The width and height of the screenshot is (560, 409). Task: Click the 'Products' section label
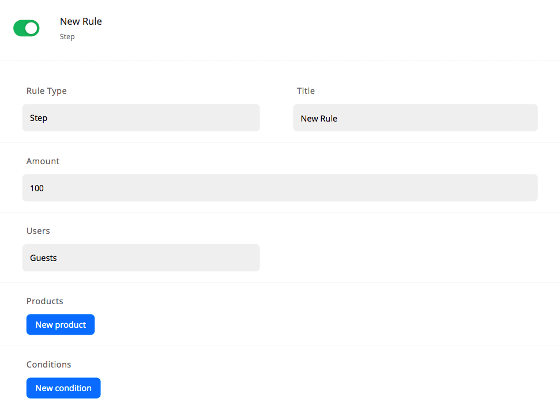click(x=45, y=301)
